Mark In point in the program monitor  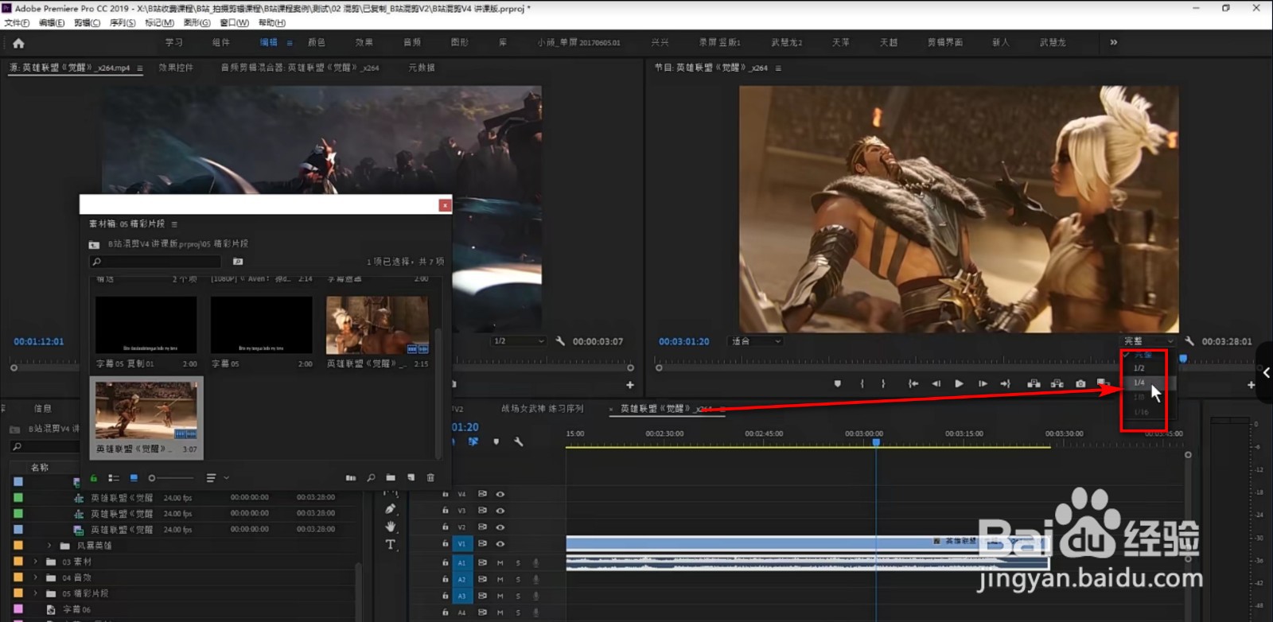point(862,384)
